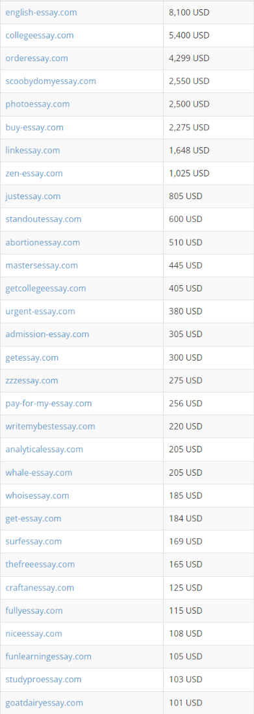Select the craftanessay.com link
This screenshot has height=714, width=254.
coord(40,588)
